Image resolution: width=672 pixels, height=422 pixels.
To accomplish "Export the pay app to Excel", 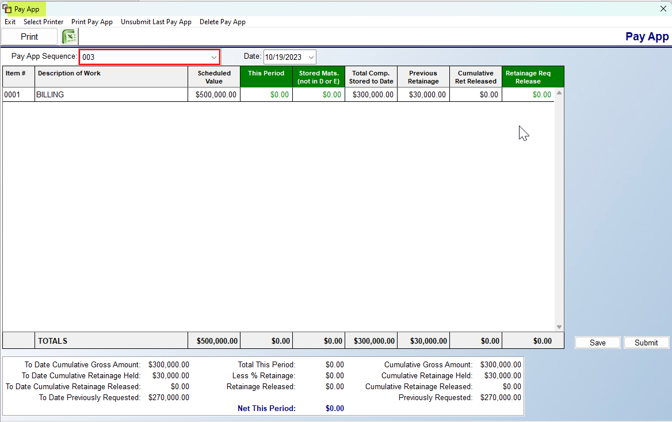I will [x=69, y=36].
